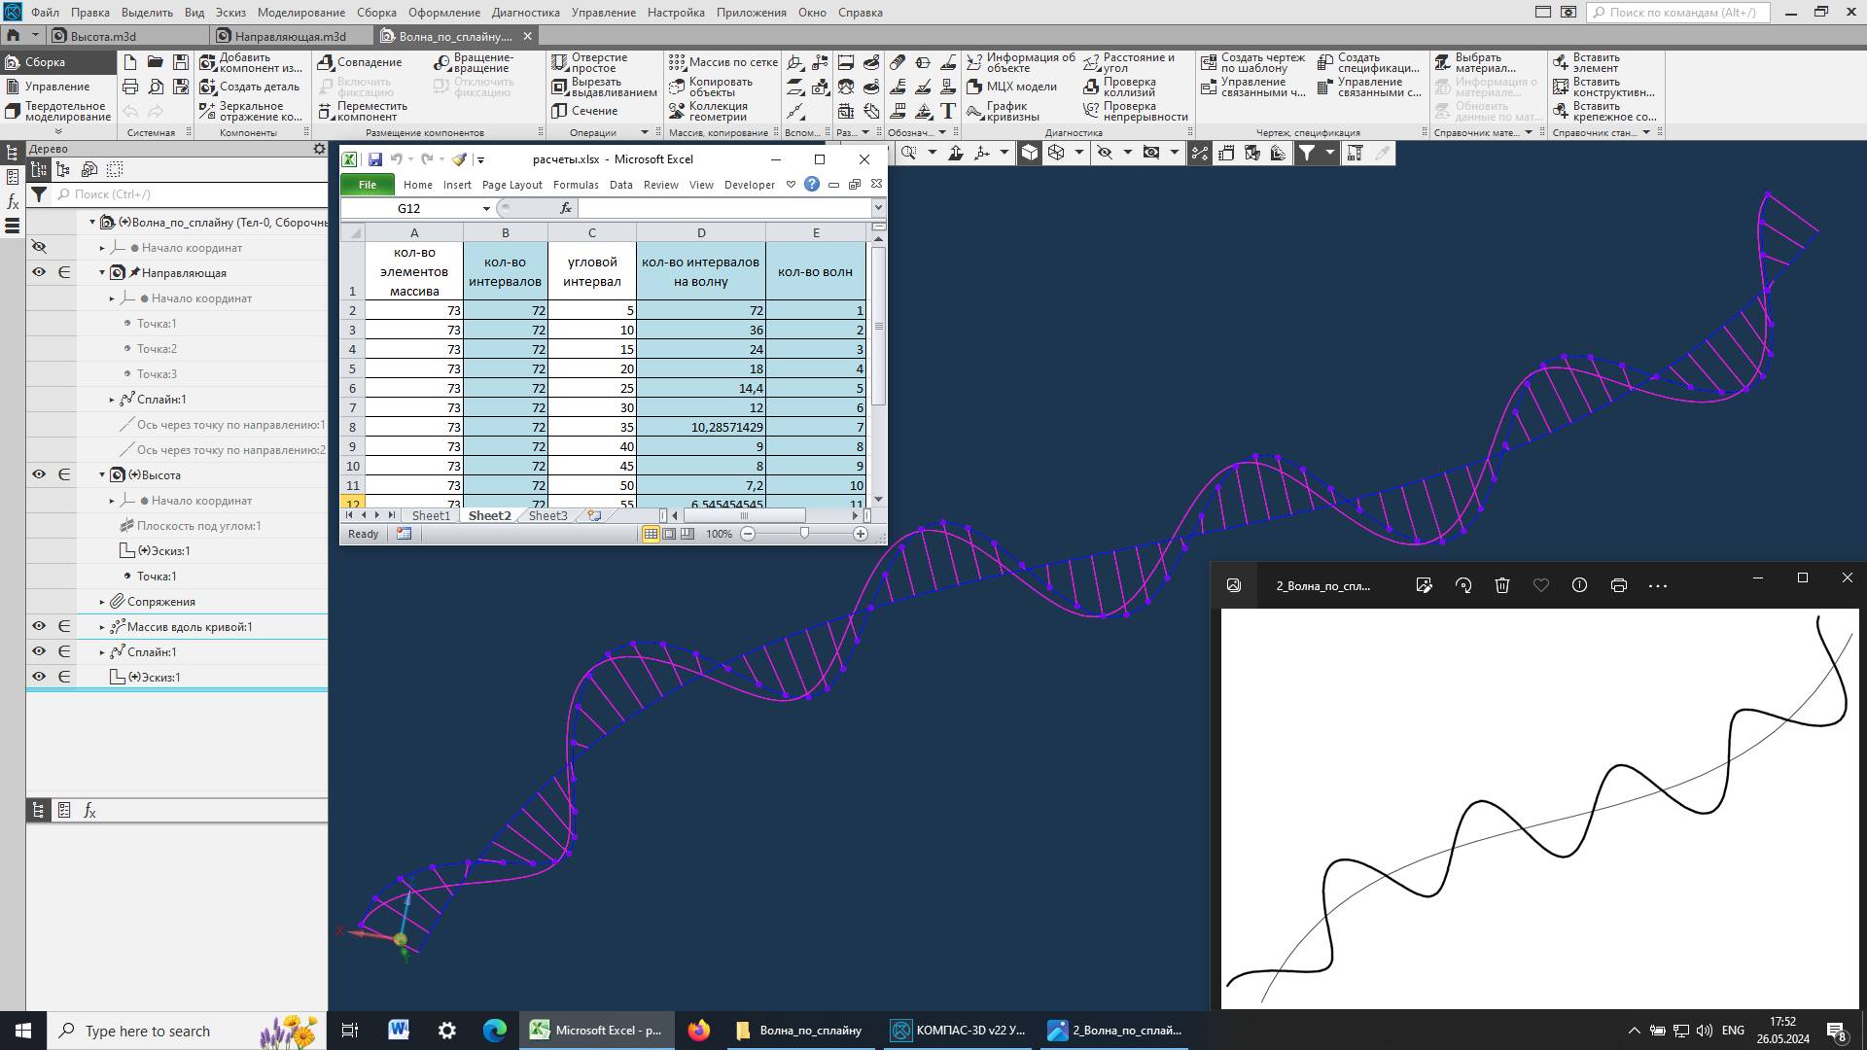Expand Excel formula bar chevron
The image size is (1867, 1050).
coord(878,208)
